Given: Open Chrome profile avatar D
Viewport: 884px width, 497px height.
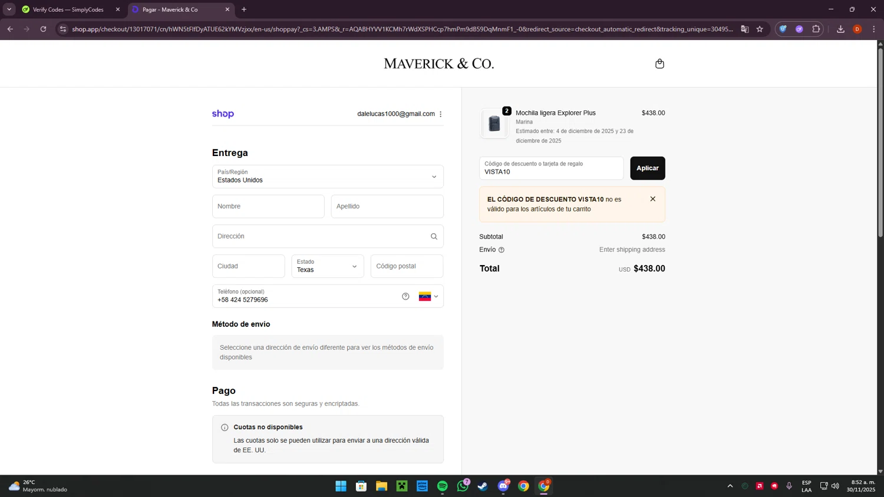Looking at the screenshot, I should point(857,29).
